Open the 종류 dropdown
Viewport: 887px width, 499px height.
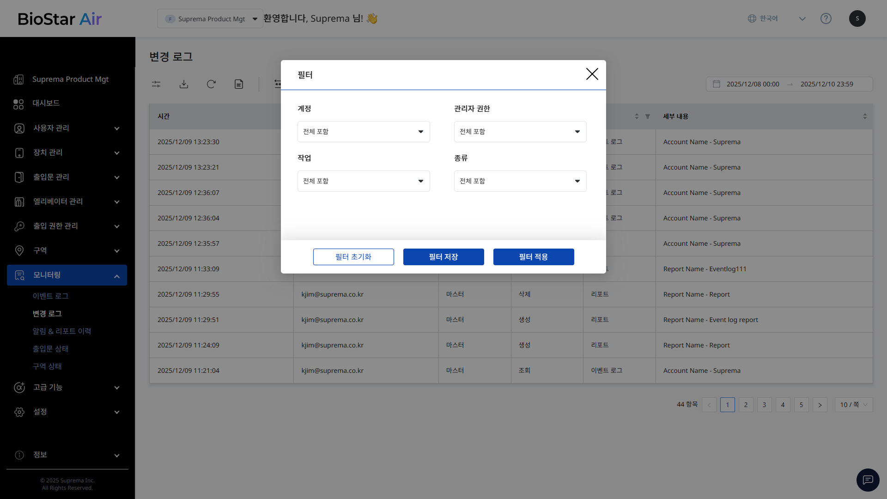point(520,181)
